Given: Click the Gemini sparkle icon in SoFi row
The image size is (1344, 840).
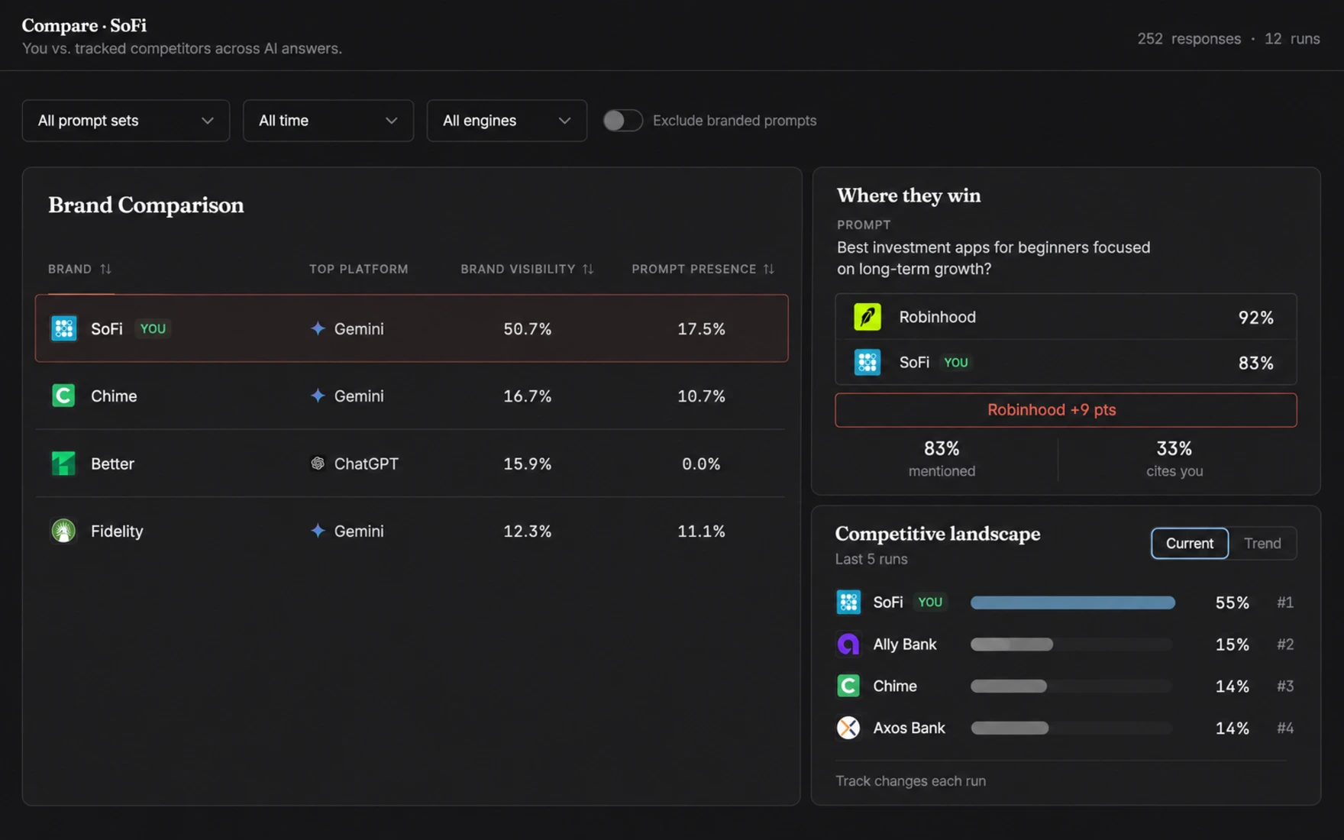Looking at the screenshot, I should (x=318, y=328).
